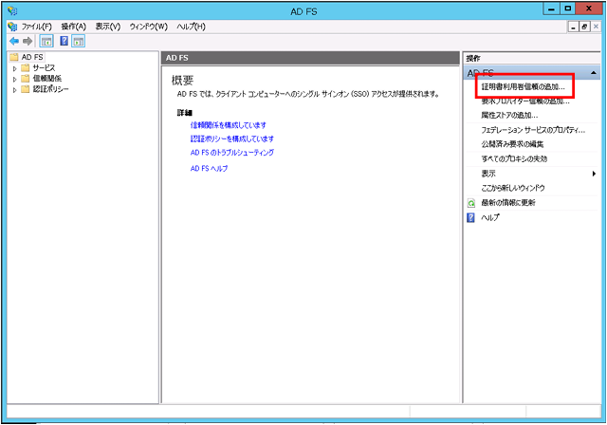Open the AD FS ヘルプ link
The width and height of the screenshot is (607, 425).
click(209, 168)
